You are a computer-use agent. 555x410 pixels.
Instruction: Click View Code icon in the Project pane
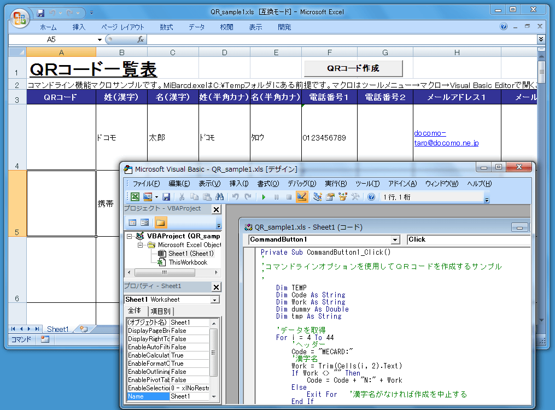click(132, 222)
